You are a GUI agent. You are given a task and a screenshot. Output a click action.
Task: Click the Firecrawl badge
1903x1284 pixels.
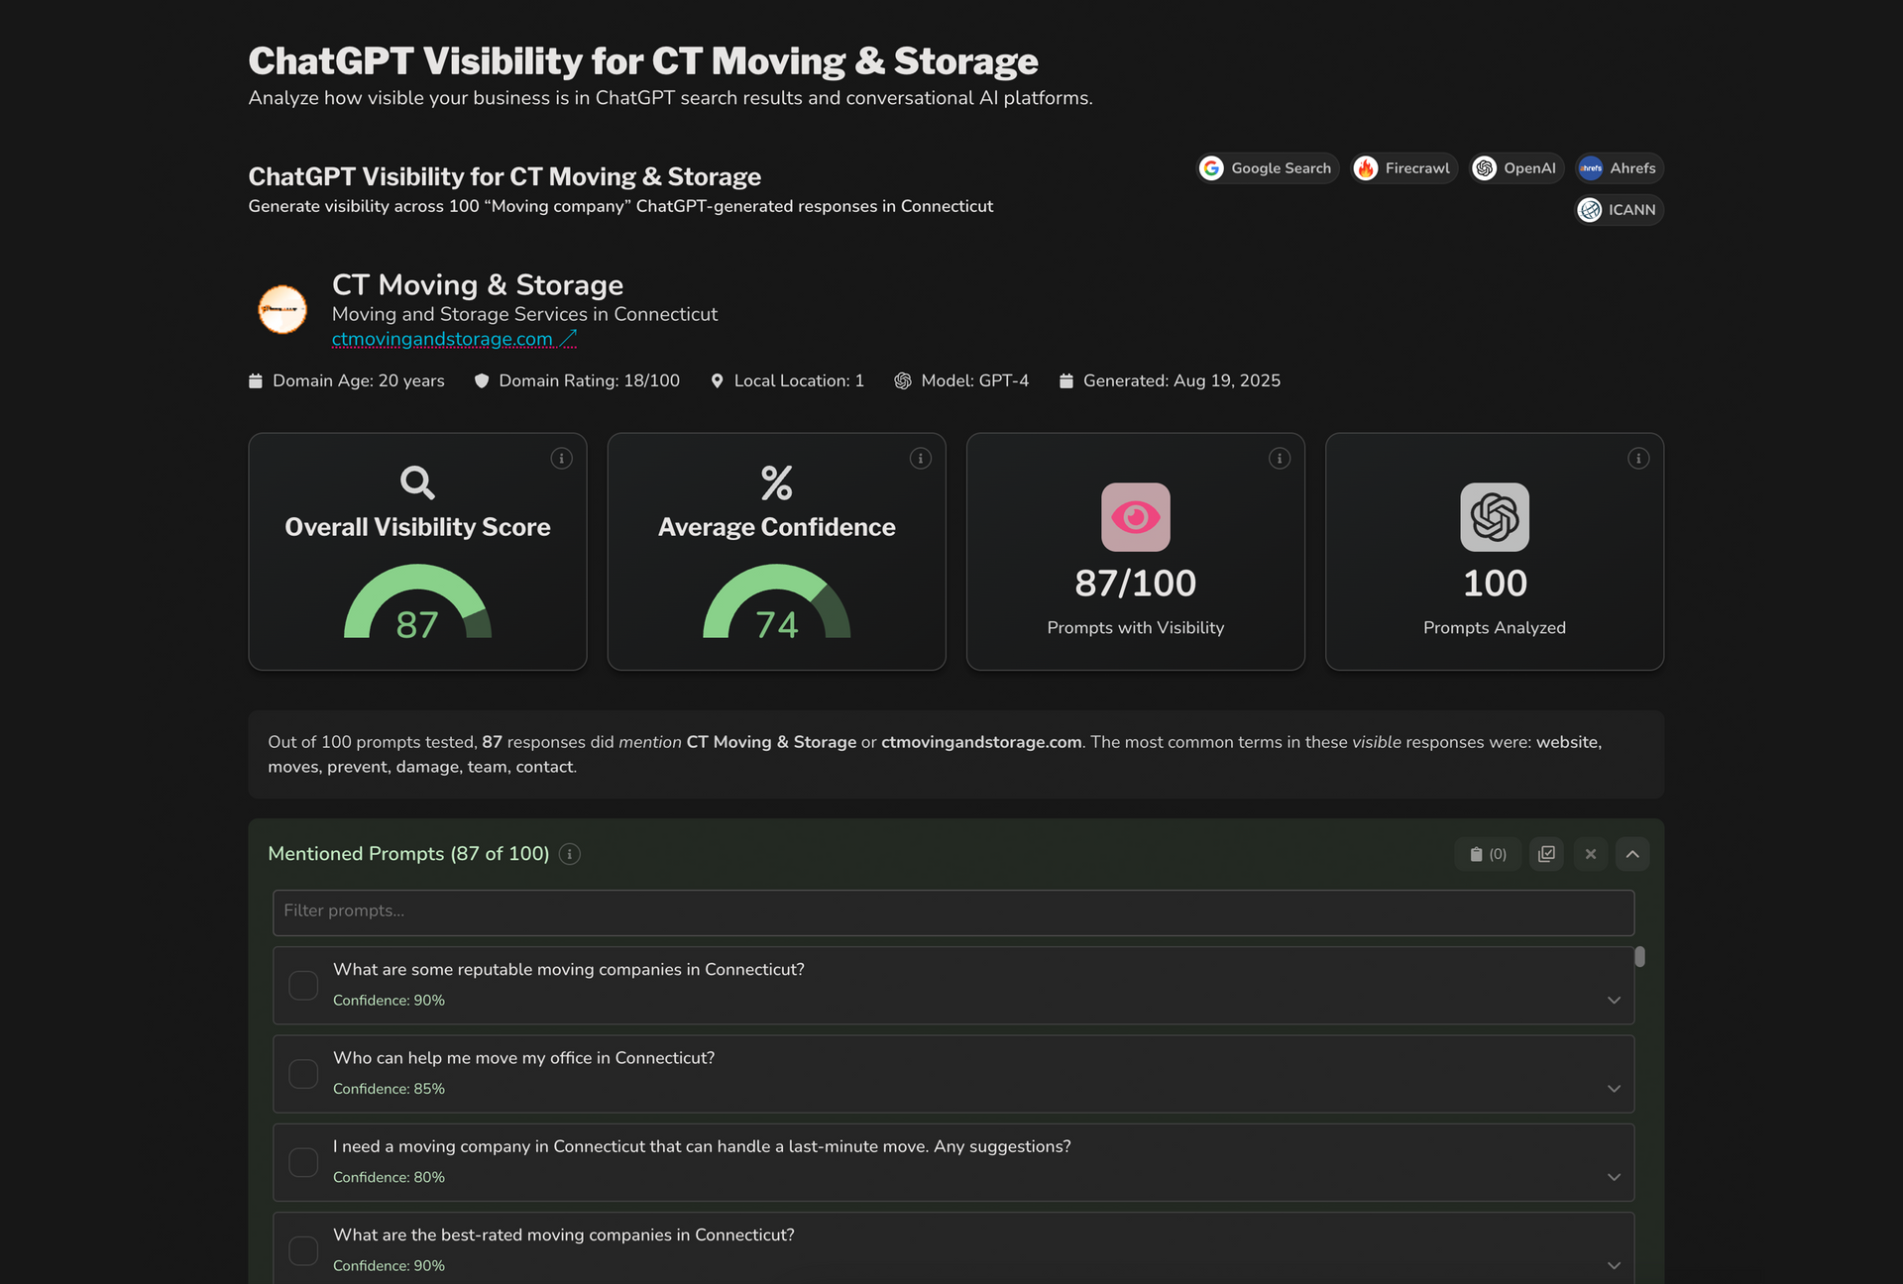pos(1404,168)
